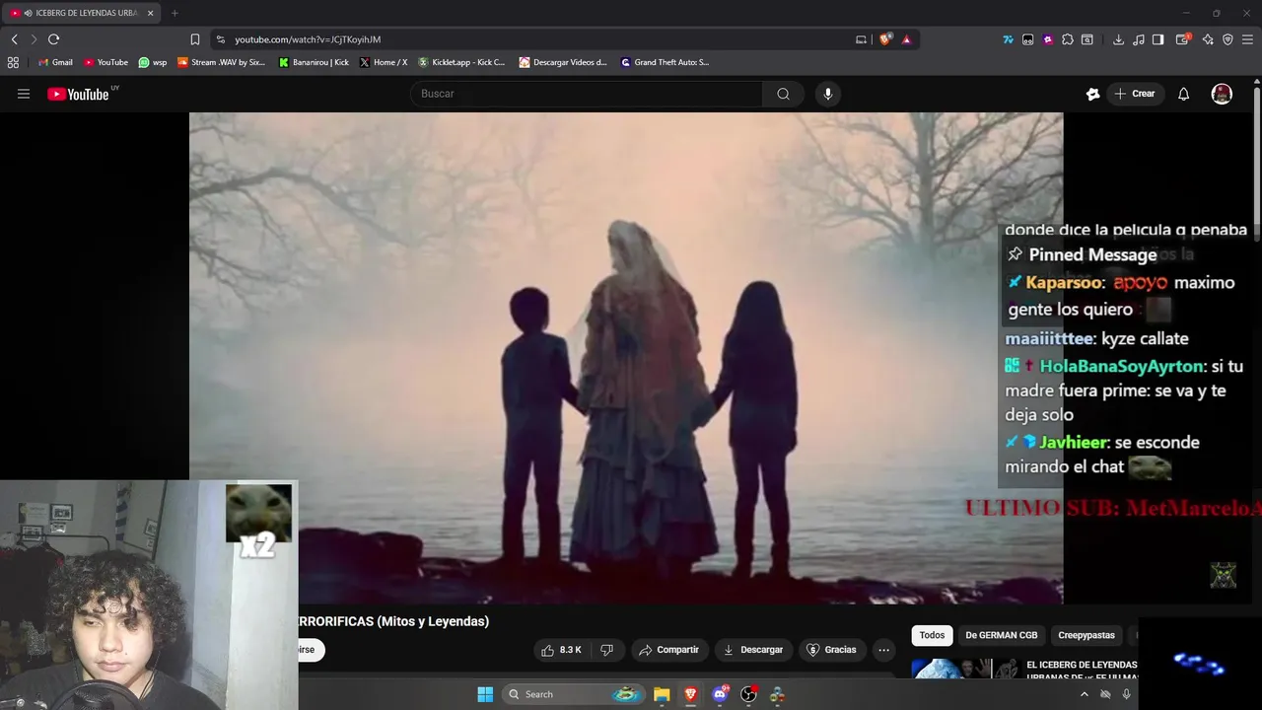Open the Stream .WAV bookmark
Image resolution: width=1262 pixels, height=710 pixels.
(x=222, y=62)
